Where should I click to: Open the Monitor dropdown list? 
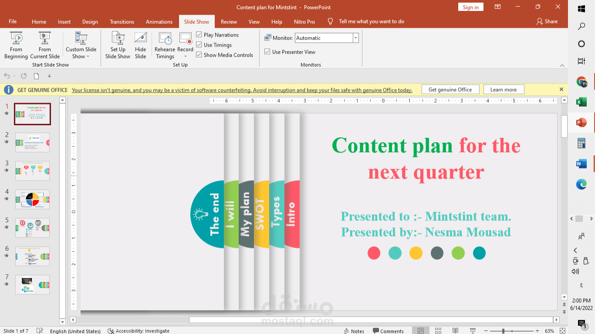point(356,38)
